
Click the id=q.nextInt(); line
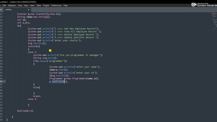tap(59, 76)
